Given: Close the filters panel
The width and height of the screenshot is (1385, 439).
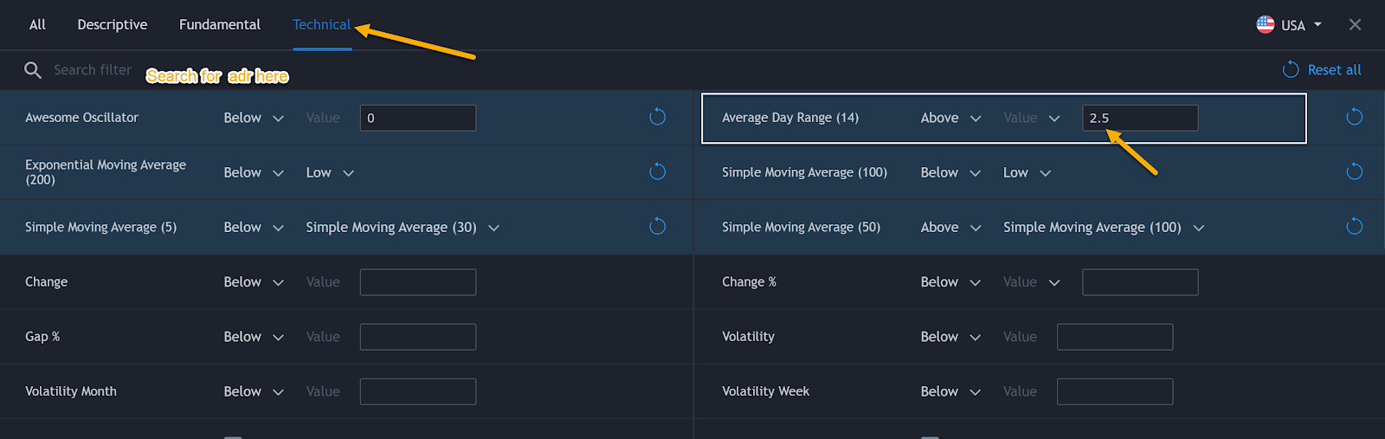Looking at the screenshot, I should tap(1355, 25).
